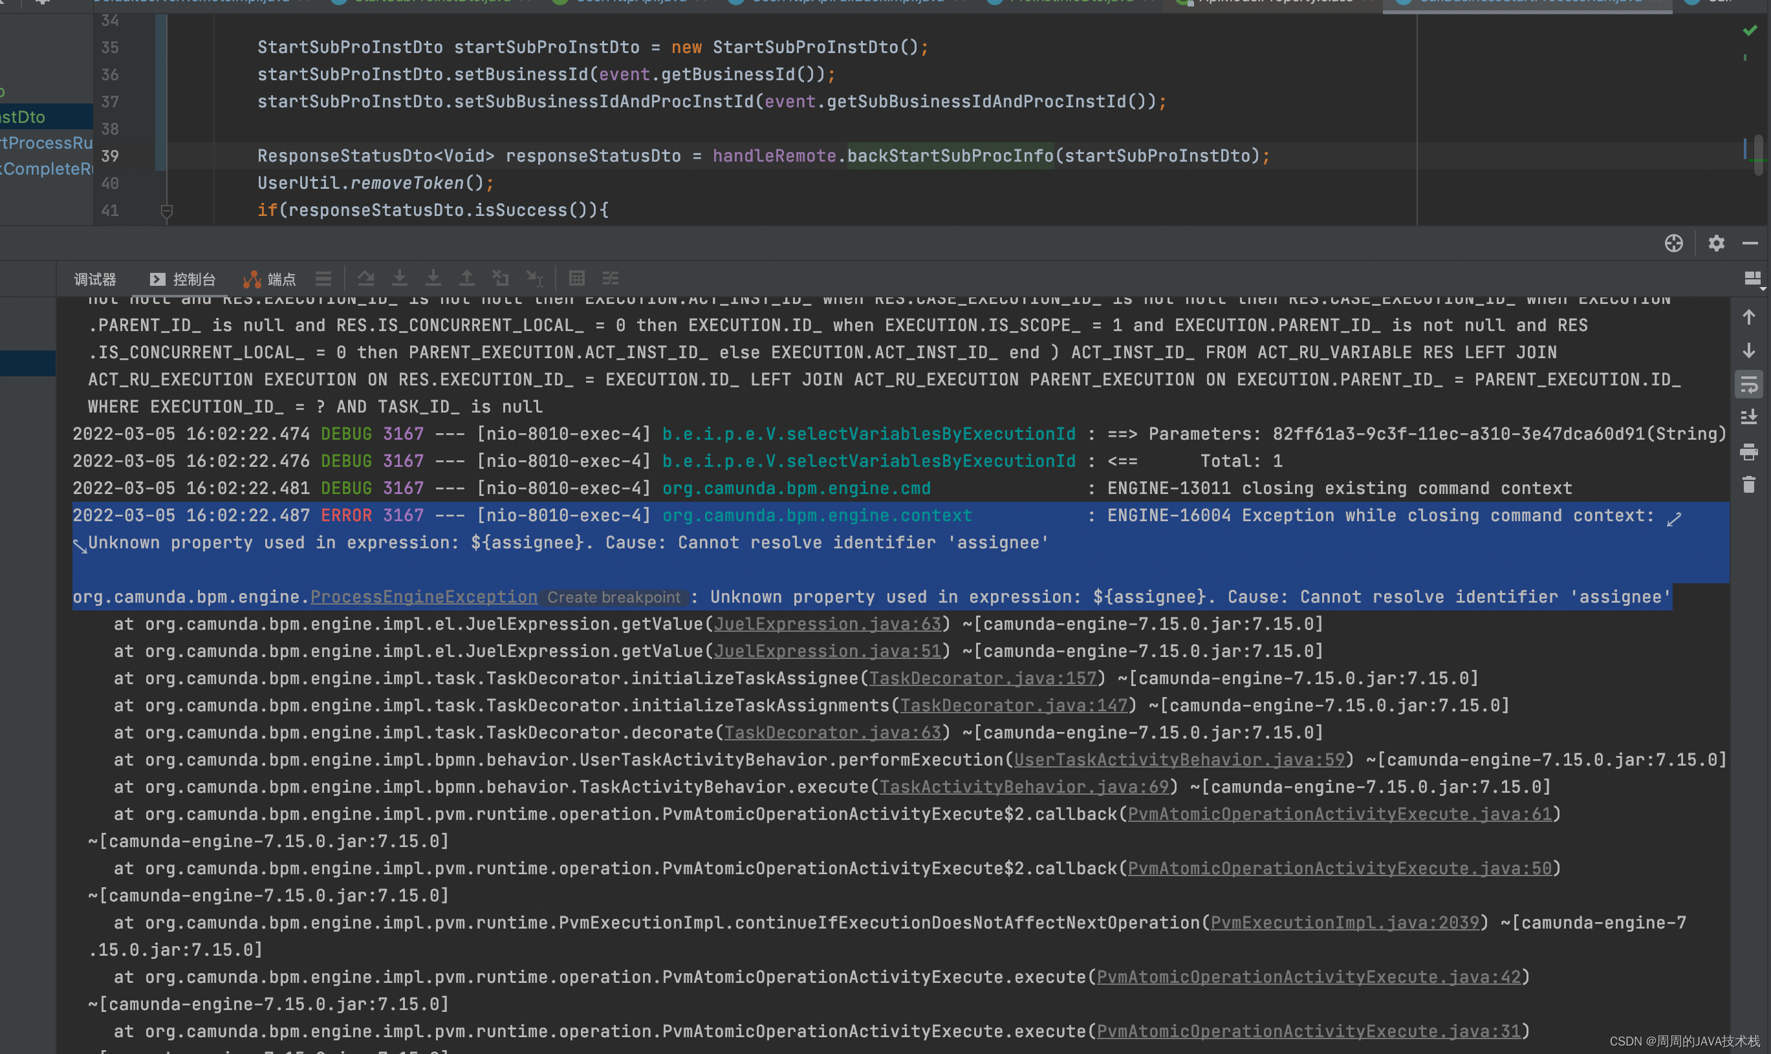The width and height of the screenshot is (1771, 1054).
Task: Collapse the if block at line 41
Action: (166, 211)
